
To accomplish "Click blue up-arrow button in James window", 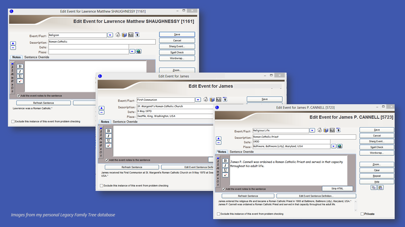I will click(101, 108).
